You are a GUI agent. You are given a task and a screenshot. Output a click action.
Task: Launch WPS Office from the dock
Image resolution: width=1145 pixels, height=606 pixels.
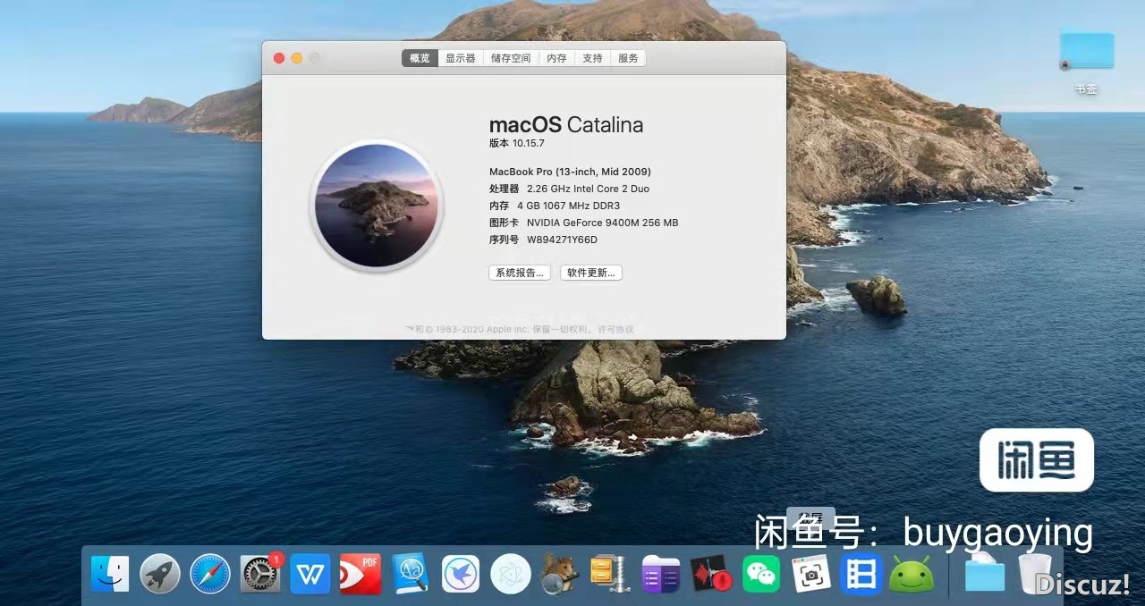click(310, 574)
